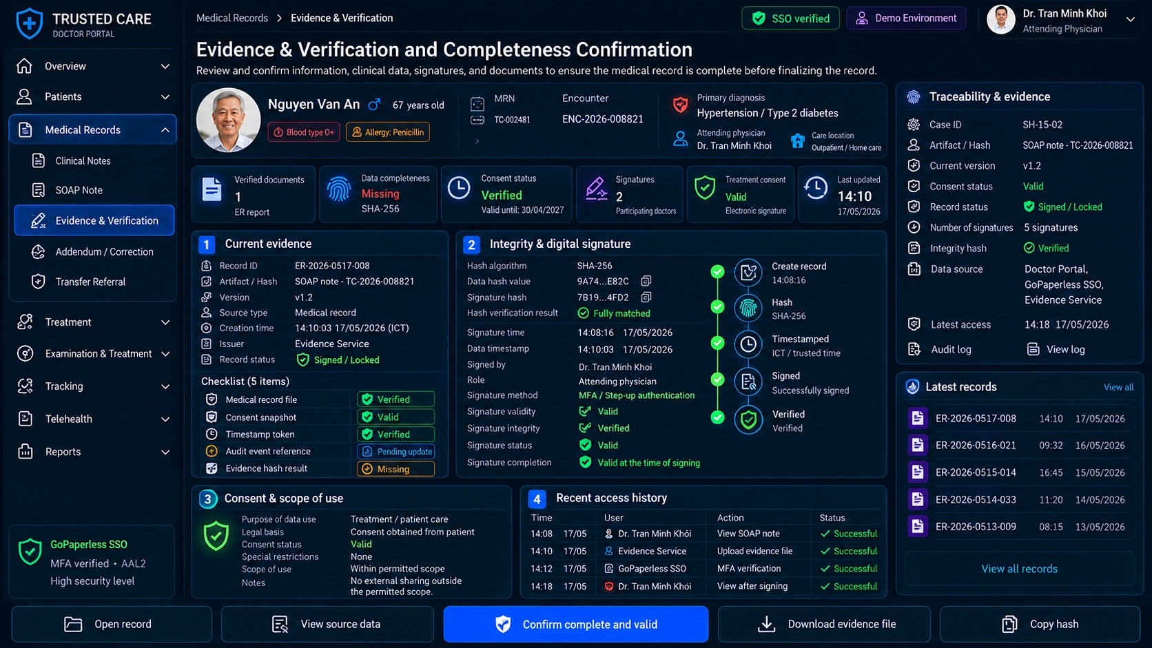1152x648 pixels.
Task: Click the Data completeness fingerprint icon
Action: point(339,188)
